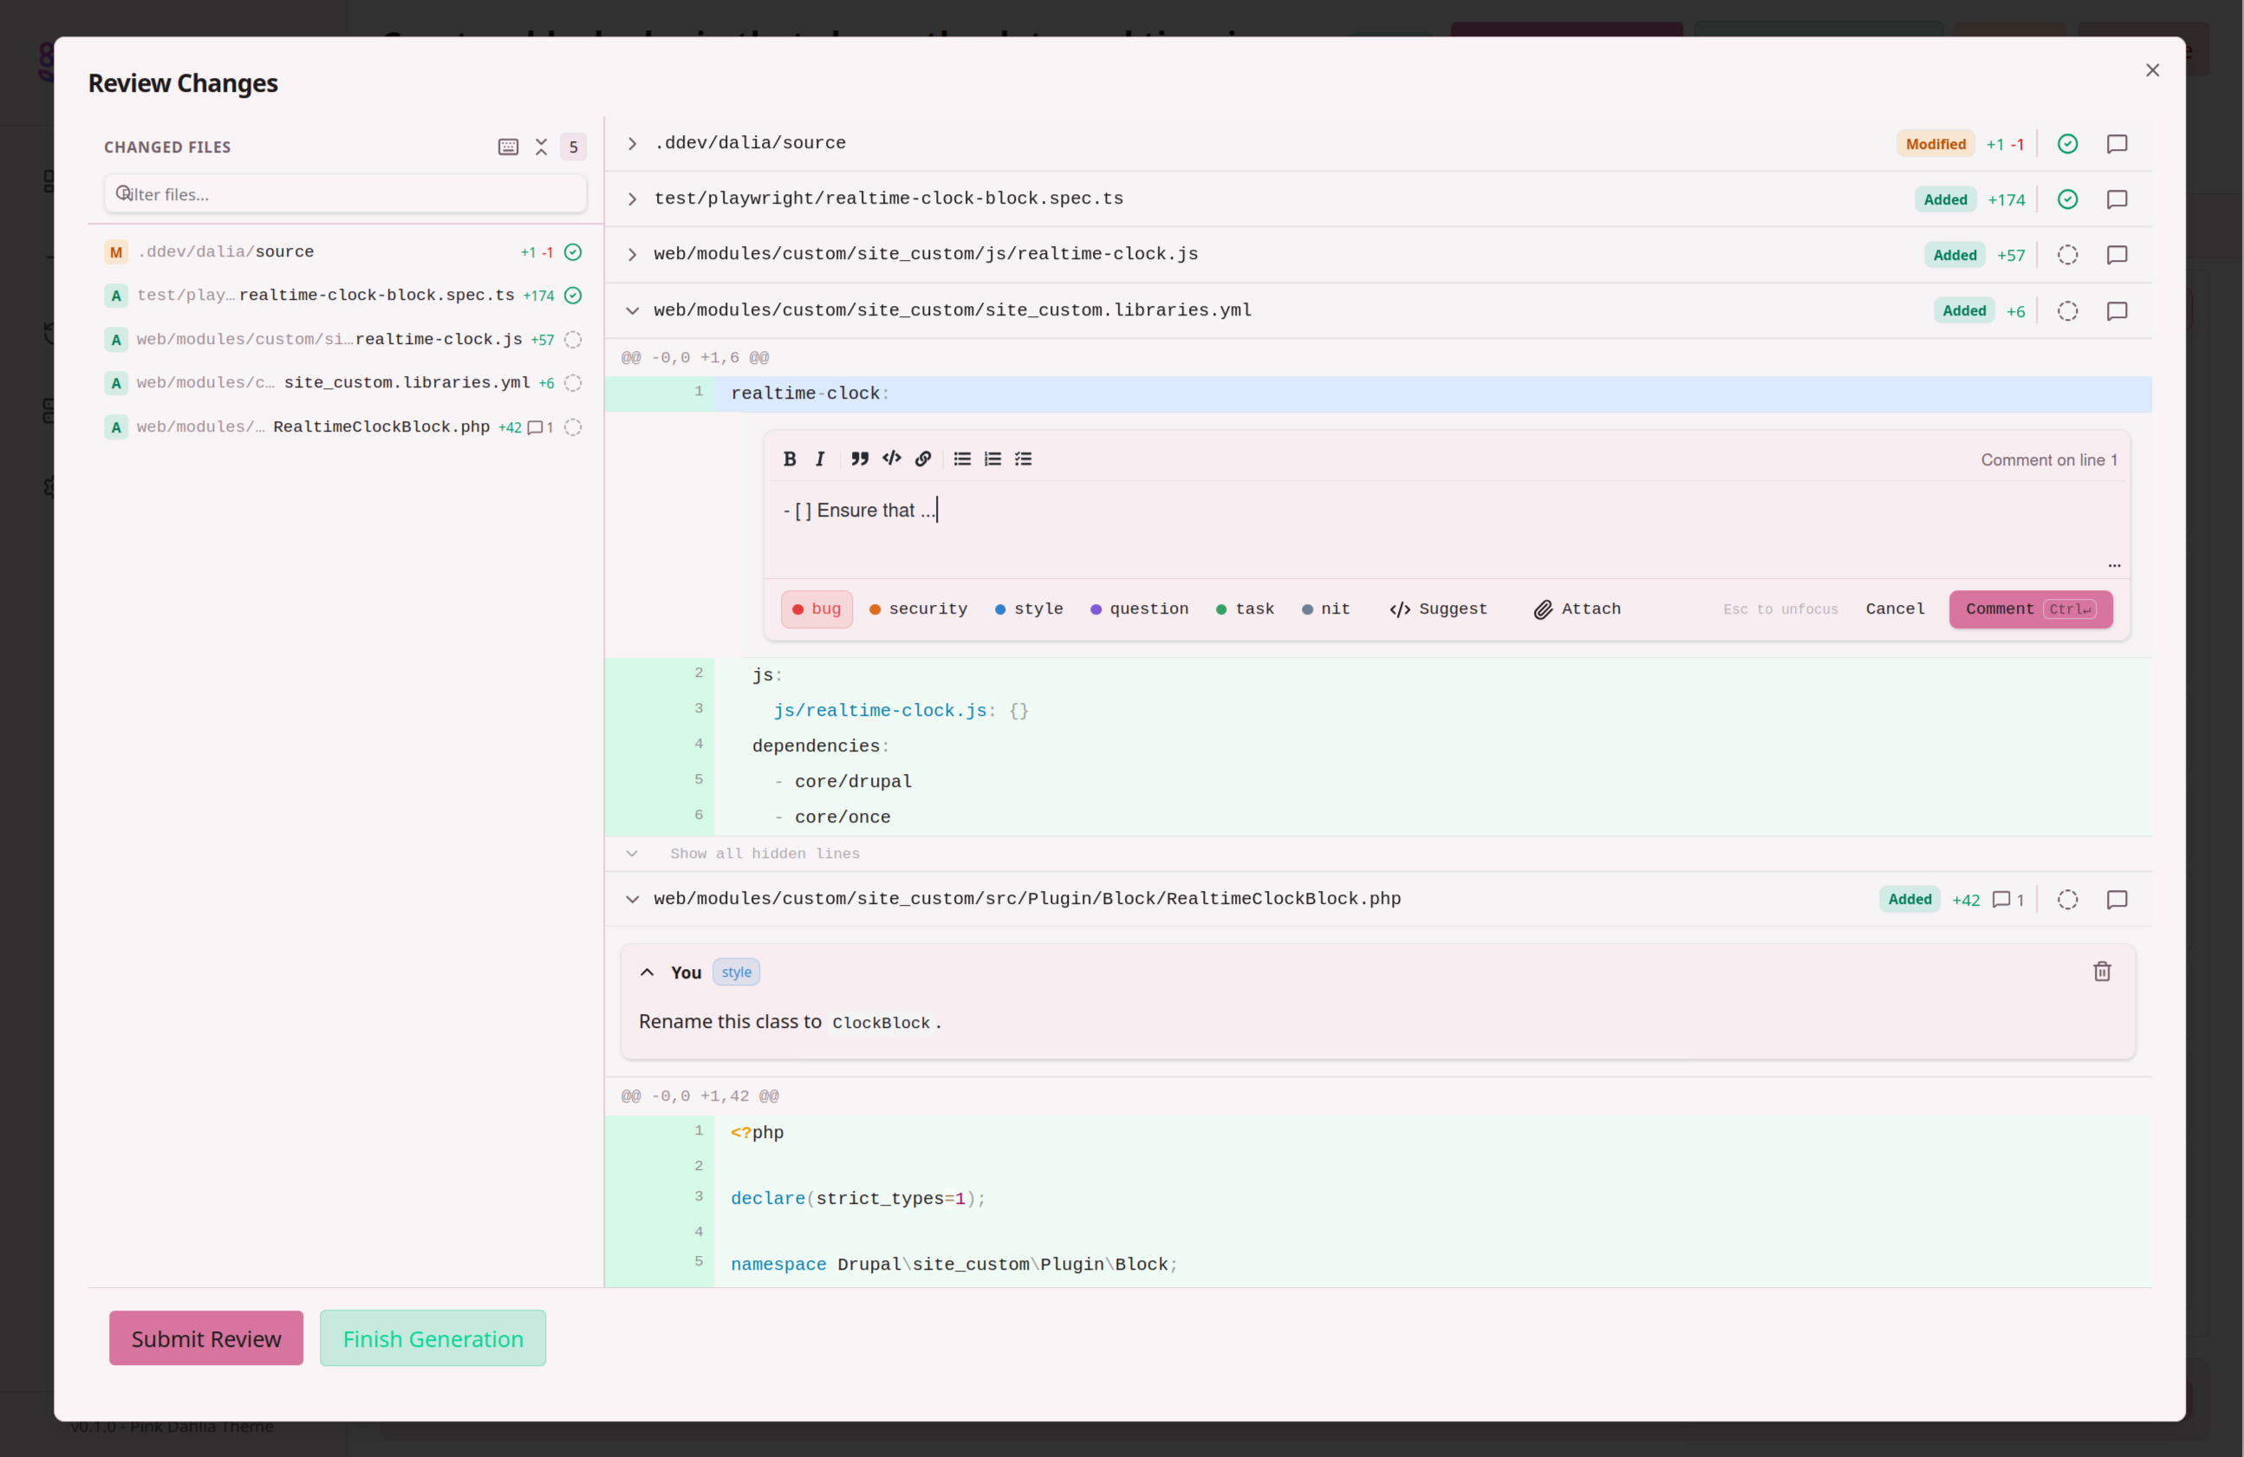Collapse site_custom.libraries.yml diff section
Viewport: 2244px width, 1457px height.
click(x=633, y=311)
